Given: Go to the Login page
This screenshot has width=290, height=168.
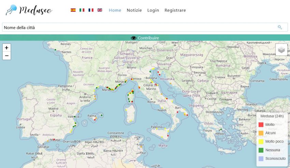Looking at the screenshot, I should coord(153,10).
